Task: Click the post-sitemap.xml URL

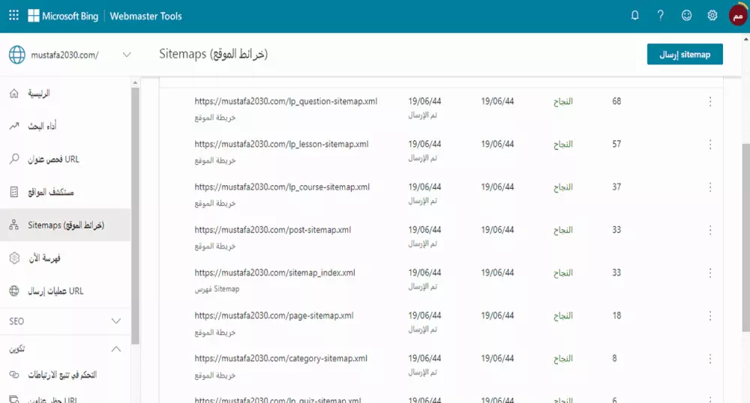Action: coord(273,230)
